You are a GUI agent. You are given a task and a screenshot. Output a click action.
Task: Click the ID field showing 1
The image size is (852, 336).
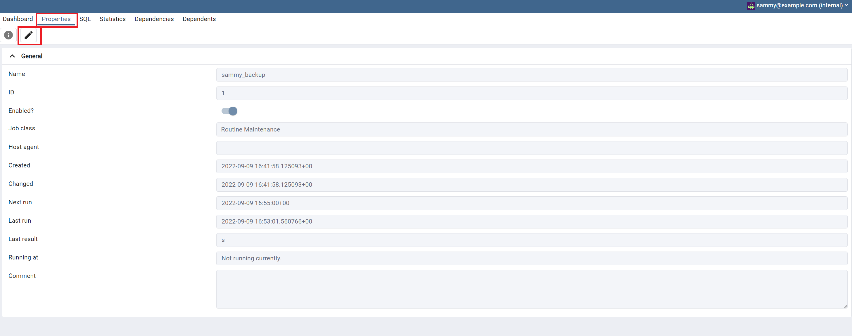(x=531, y=93)
